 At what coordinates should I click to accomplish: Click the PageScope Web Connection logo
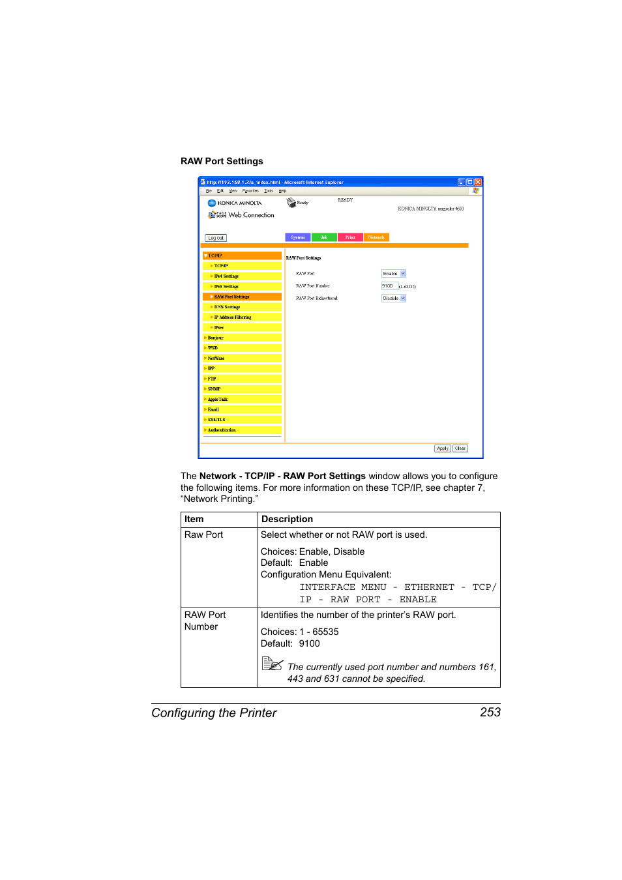[241, 214]
